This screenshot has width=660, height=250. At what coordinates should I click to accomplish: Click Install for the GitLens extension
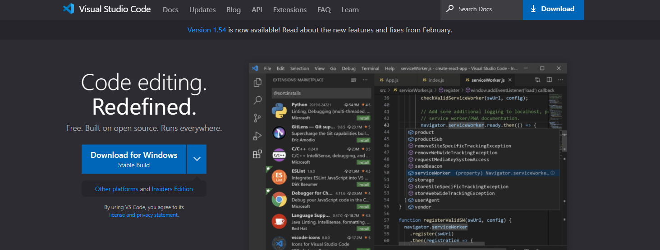363,140
